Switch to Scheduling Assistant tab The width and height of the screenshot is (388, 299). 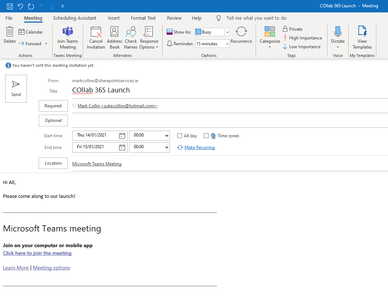click(75, 18)
